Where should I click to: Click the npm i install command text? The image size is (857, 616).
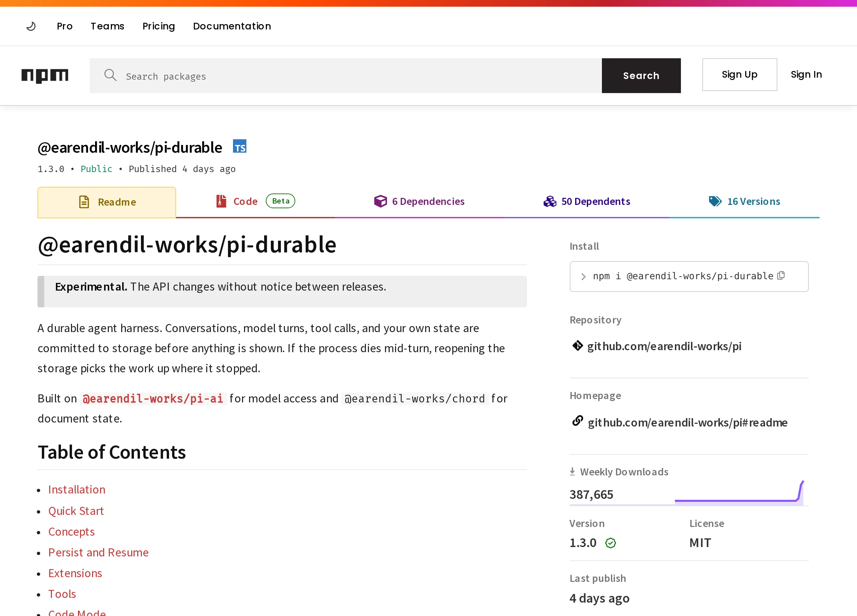pos(683,276)
